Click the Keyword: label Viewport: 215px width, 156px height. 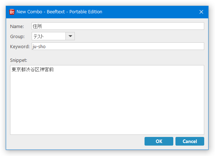(20, 47)
